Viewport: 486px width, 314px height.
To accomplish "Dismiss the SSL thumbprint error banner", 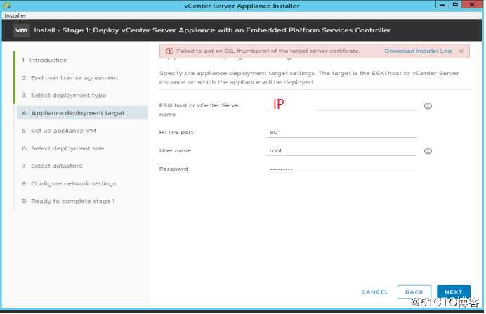I will [x=461, y=51].
